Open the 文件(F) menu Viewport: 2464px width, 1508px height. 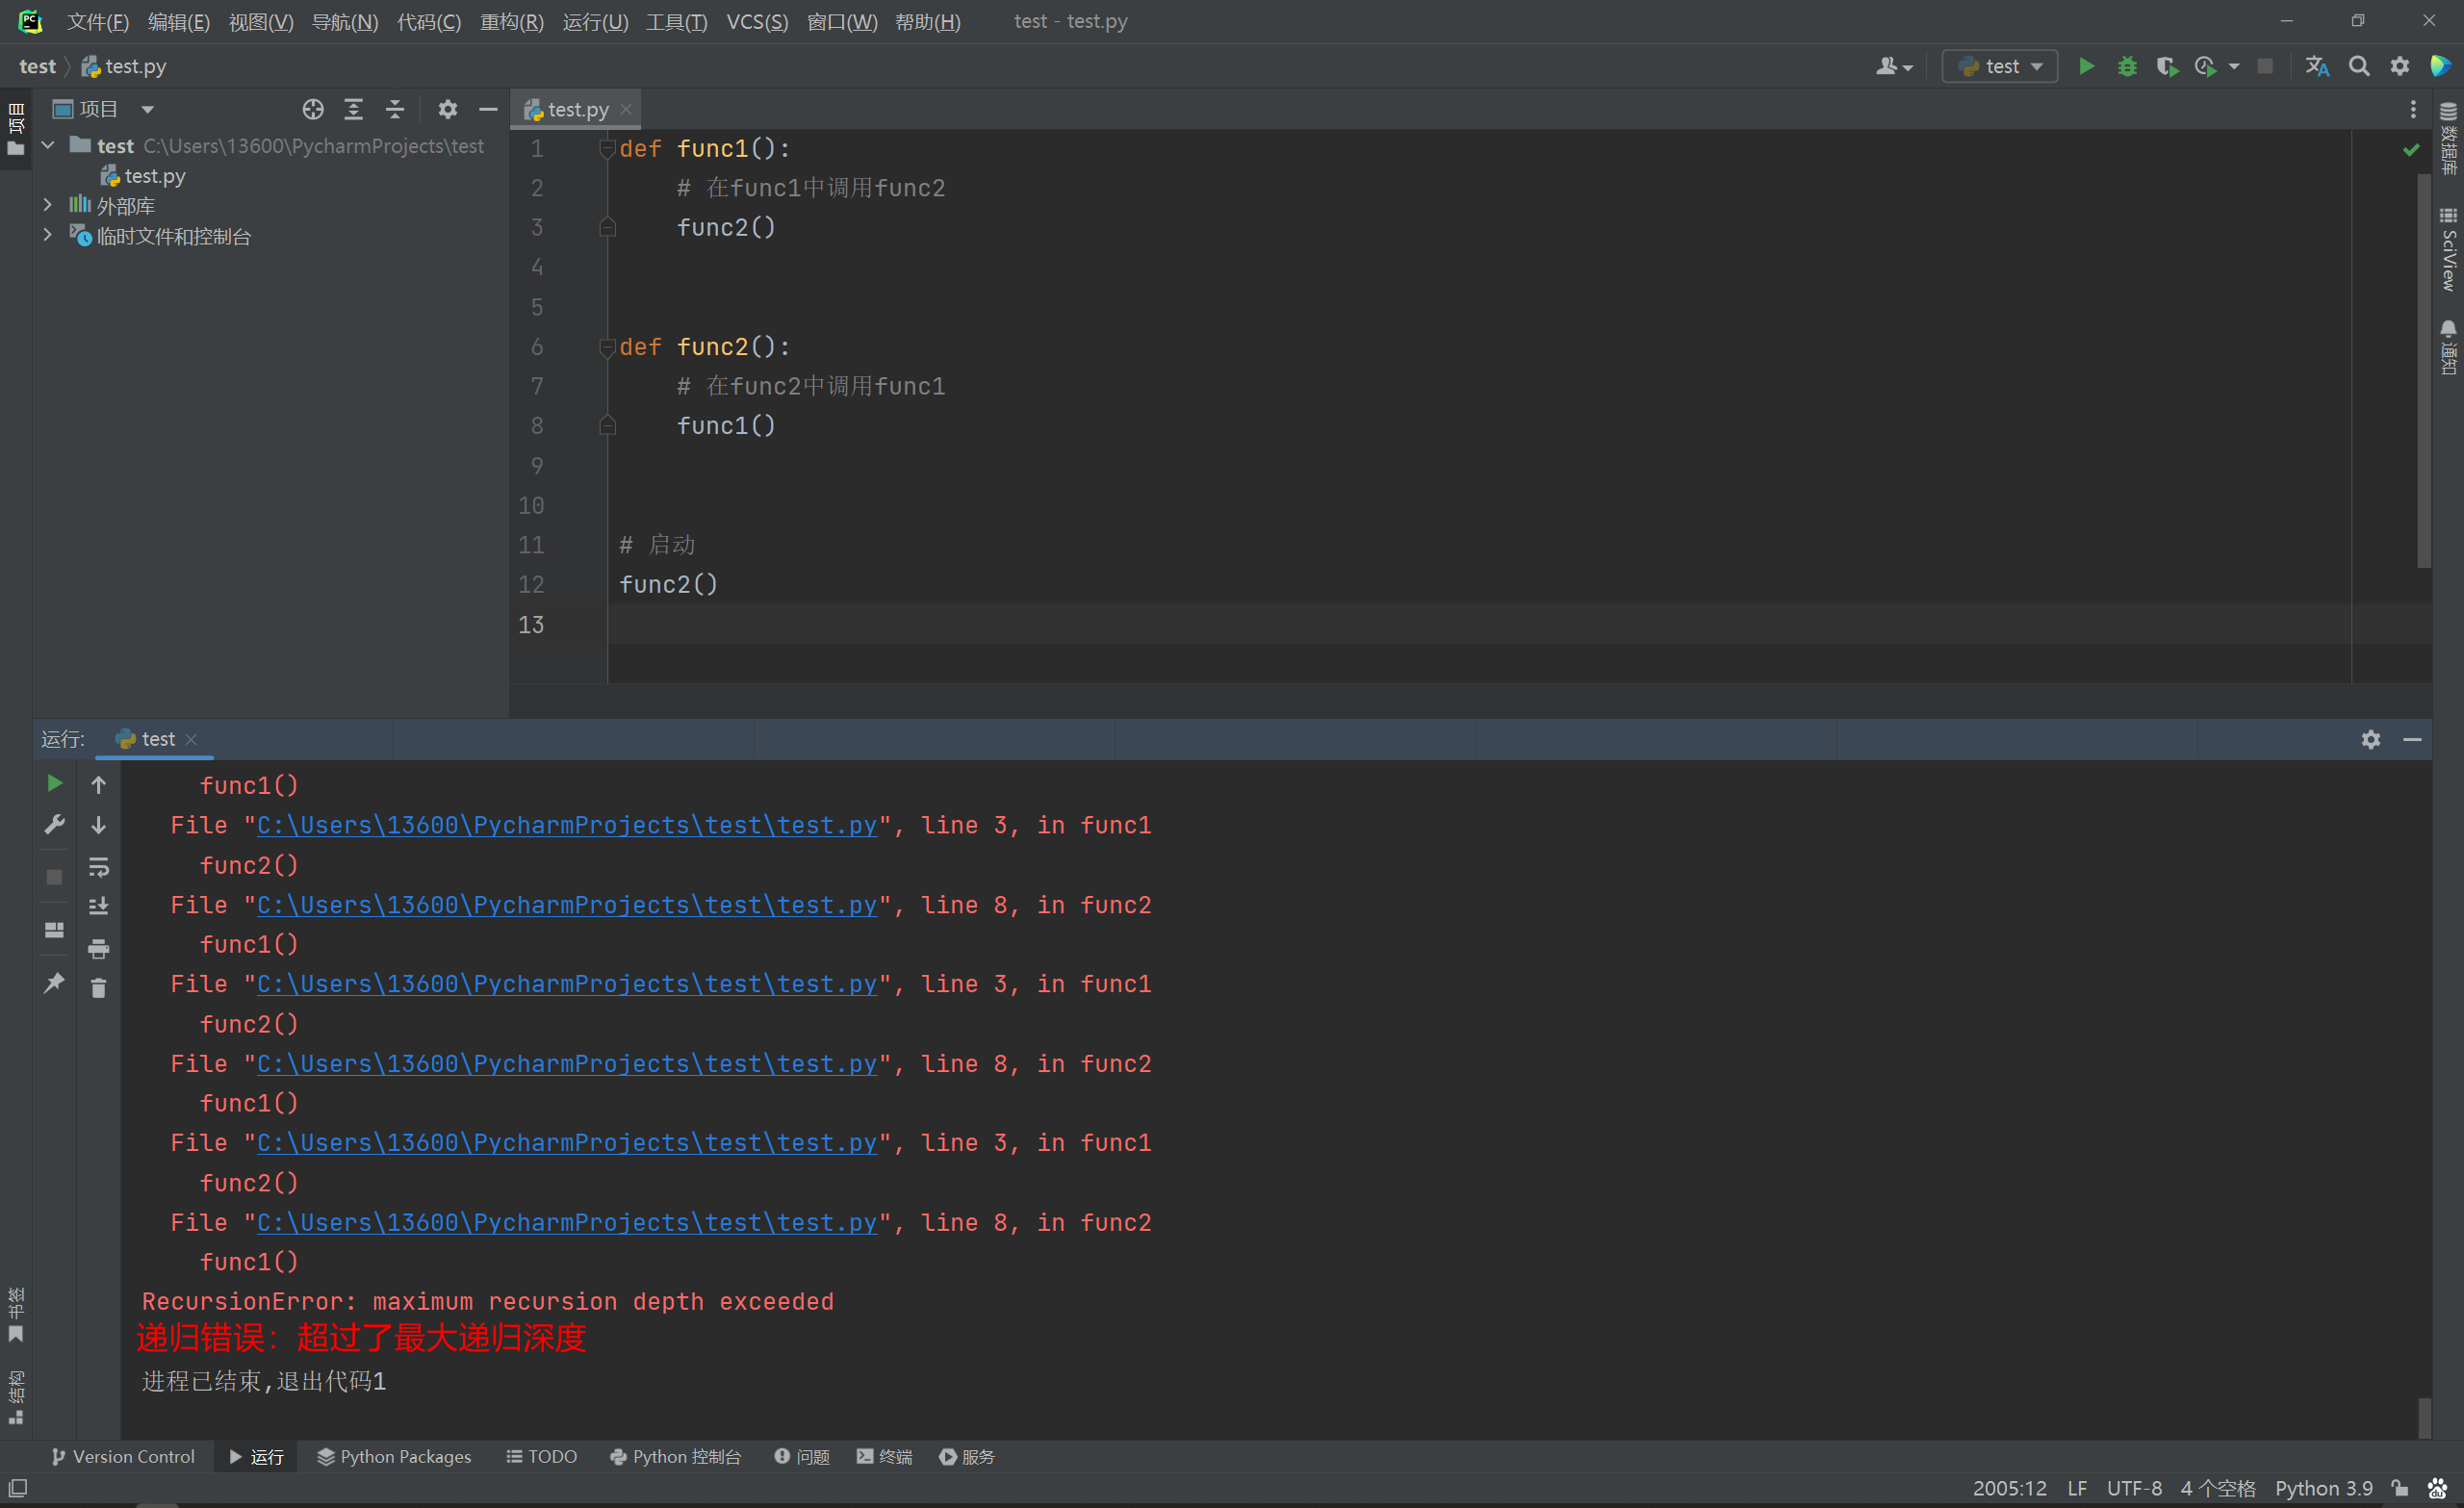(98, 22)
